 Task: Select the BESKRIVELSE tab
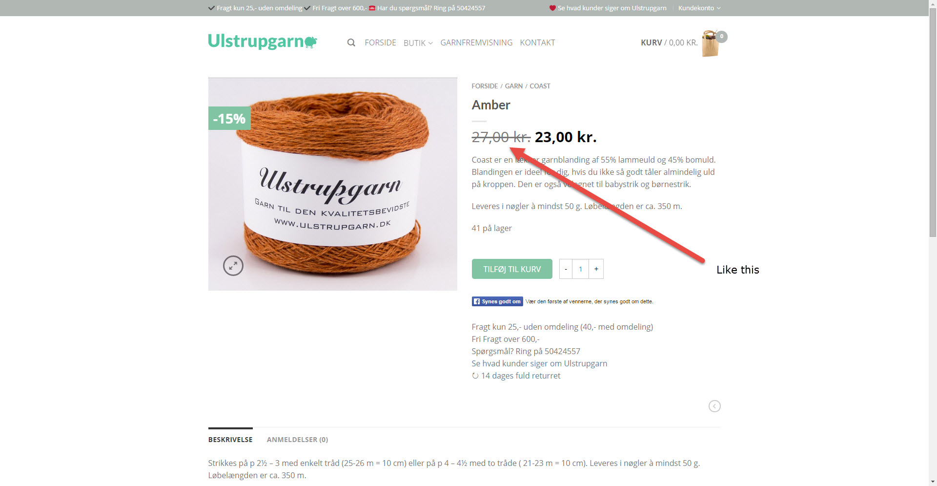(230, 440)
